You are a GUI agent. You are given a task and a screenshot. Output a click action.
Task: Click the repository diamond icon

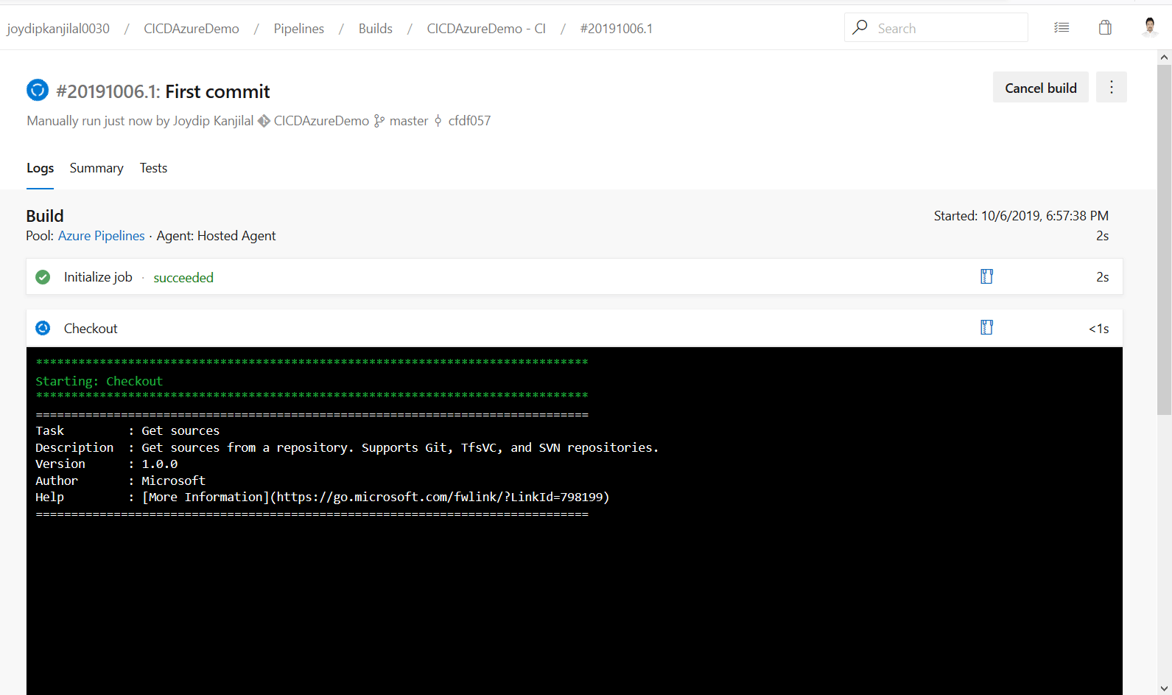click(x=264, y=121)
